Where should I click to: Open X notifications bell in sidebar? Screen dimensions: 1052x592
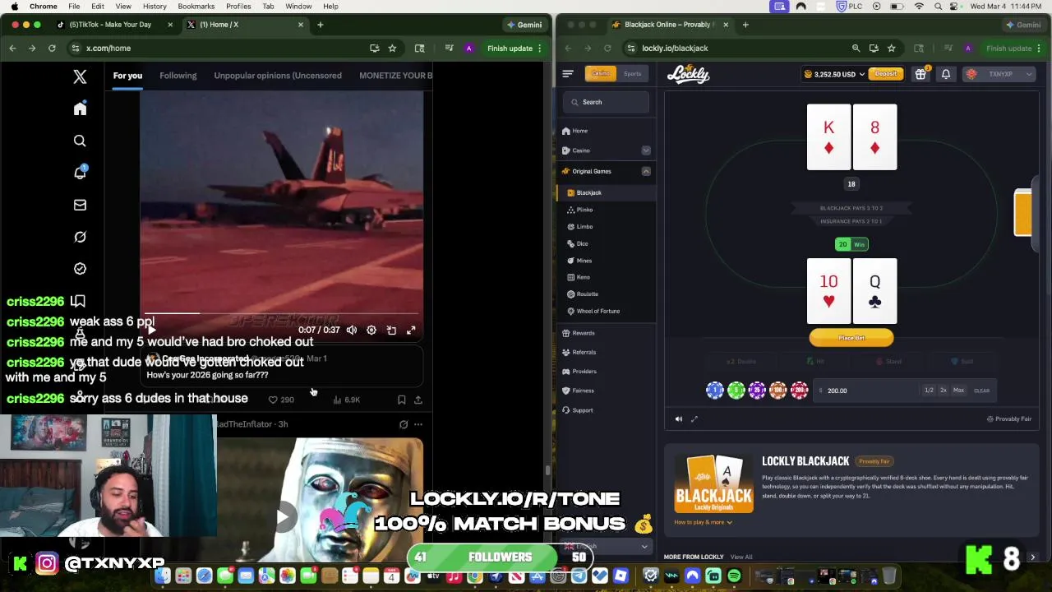[80, 172]
